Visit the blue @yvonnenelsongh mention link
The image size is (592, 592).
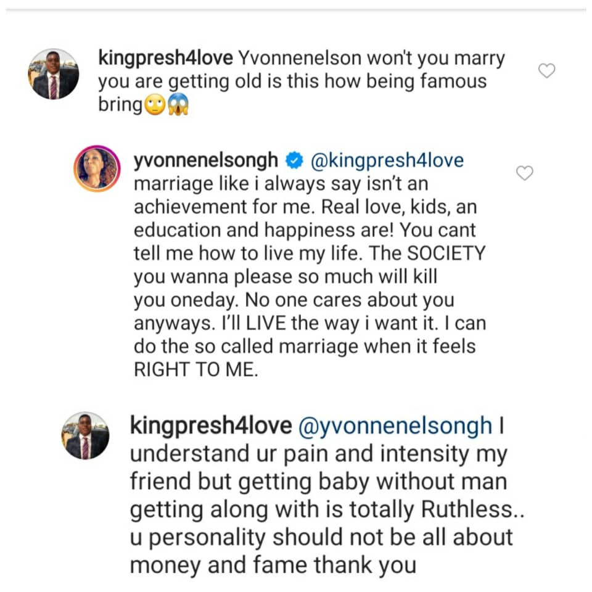[x=395, y=426]
